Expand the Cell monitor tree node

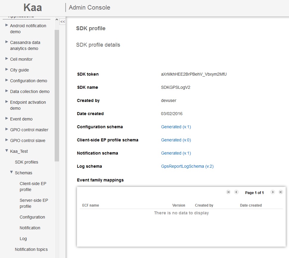pyautogui.click(x=7, y=59)
